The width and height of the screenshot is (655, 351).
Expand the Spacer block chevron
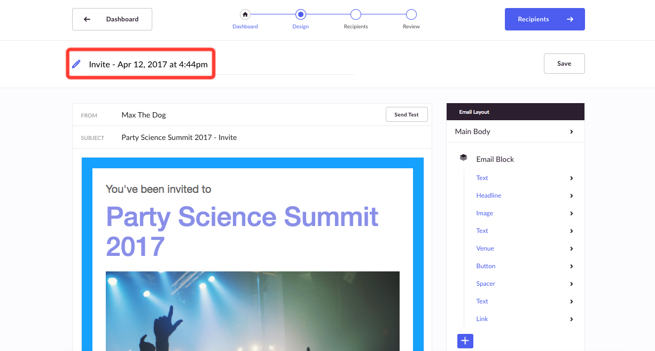[572, 284]
